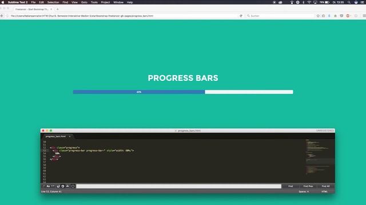The height and width of the screenshot is (205, 366).
Task: Open the bookmarks library icon
Action: (324, 16)
